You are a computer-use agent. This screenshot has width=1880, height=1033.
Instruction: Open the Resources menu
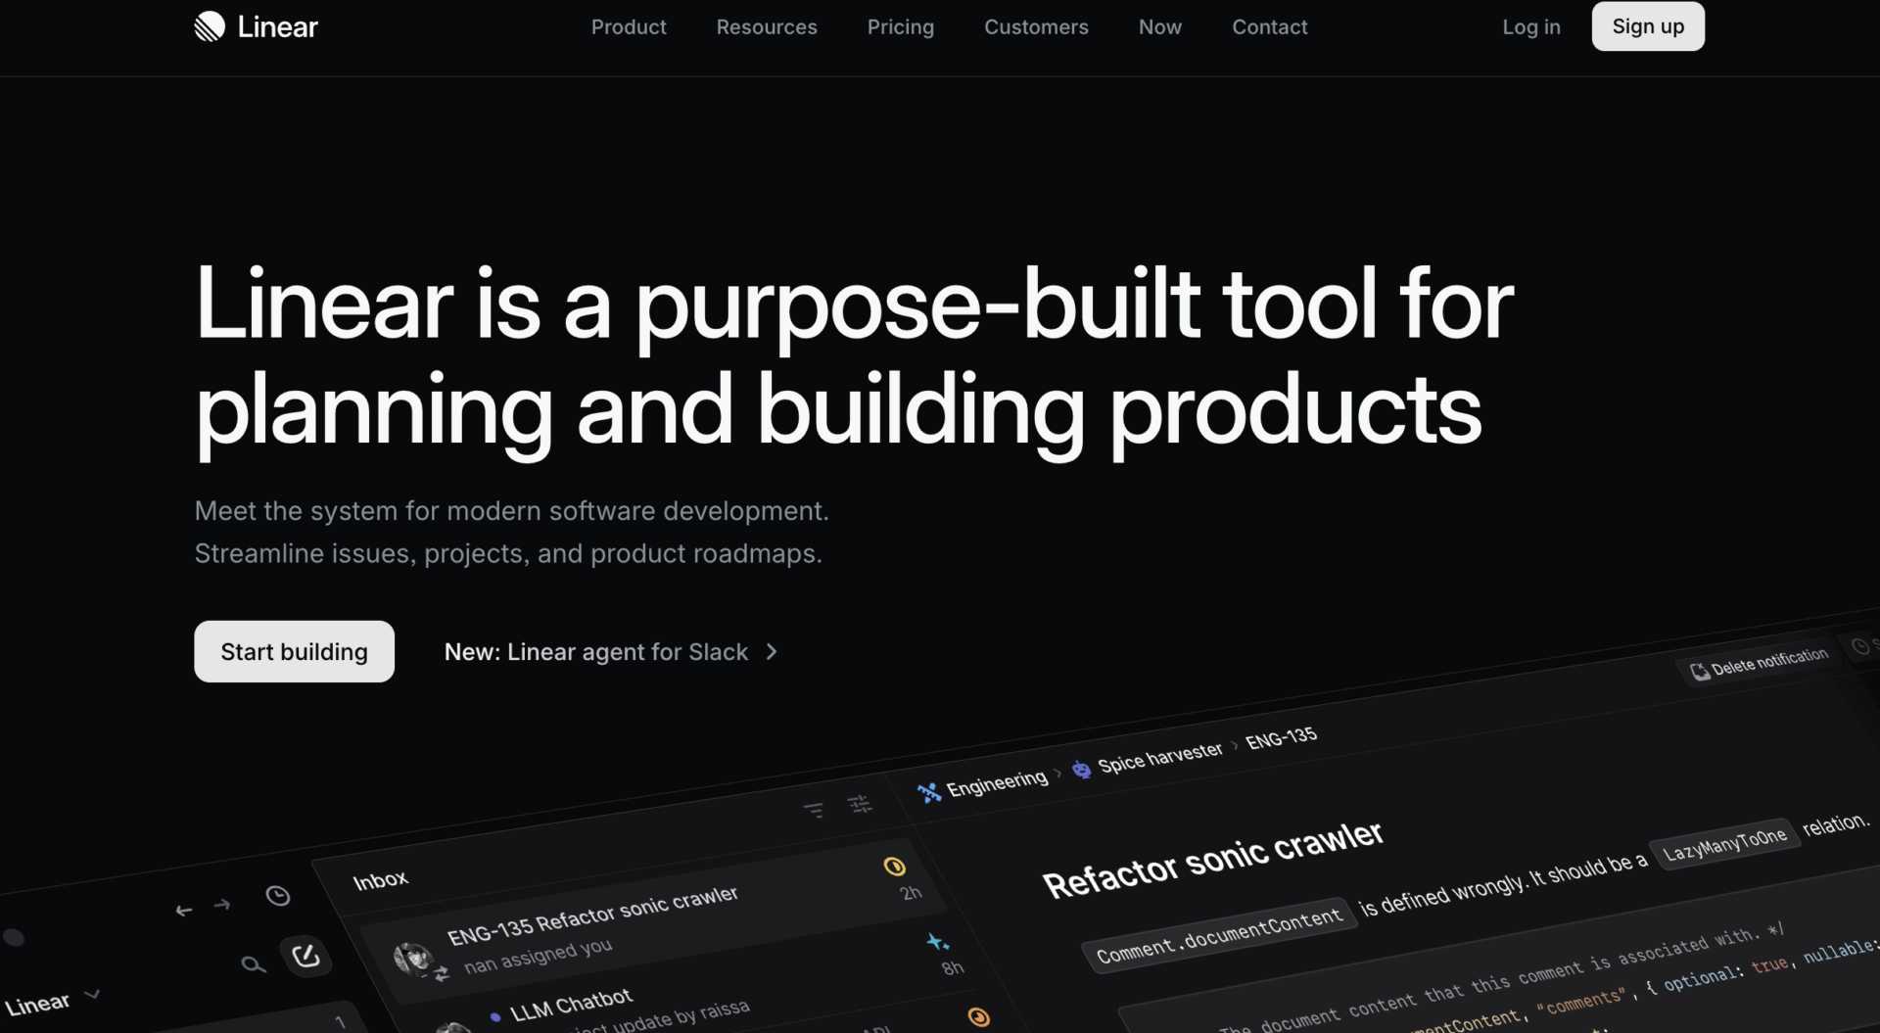[767, 27]
